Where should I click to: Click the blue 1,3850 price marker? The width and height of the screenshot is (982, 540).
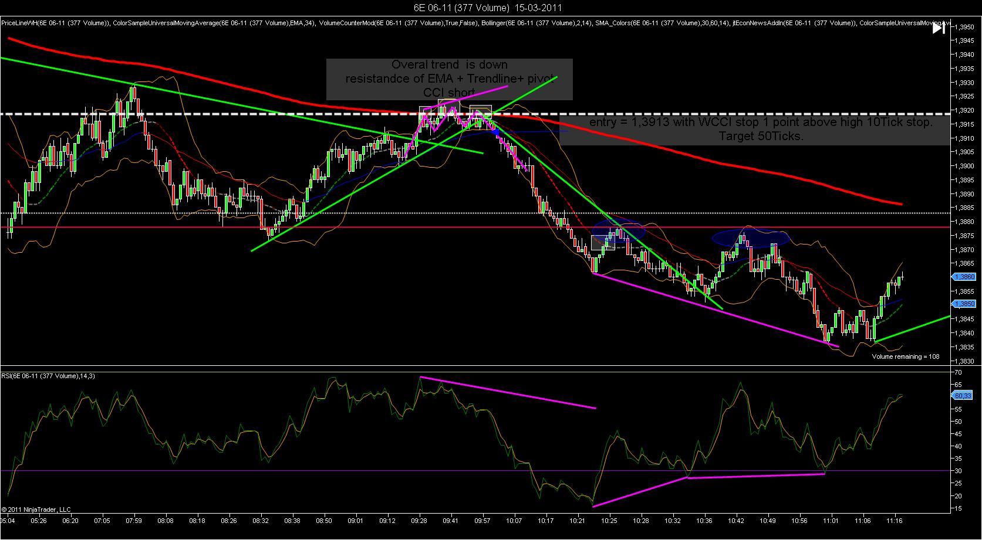[x=963, y=304]
